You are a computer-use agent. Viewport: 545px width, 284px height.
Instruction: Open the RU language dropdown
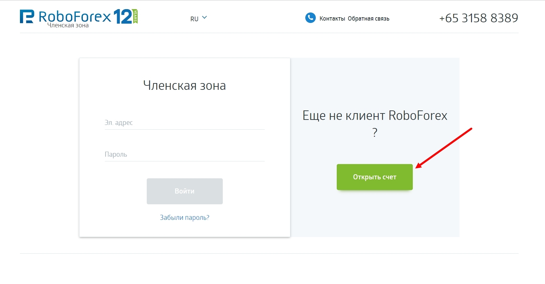198,19
